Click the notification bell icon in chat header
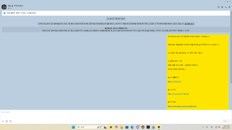Screen dimensions: 232x130 [222, 7]
